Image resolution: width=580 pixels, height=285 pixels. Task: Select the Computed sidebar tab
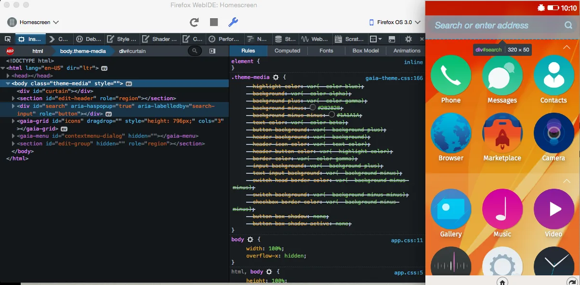288,51
